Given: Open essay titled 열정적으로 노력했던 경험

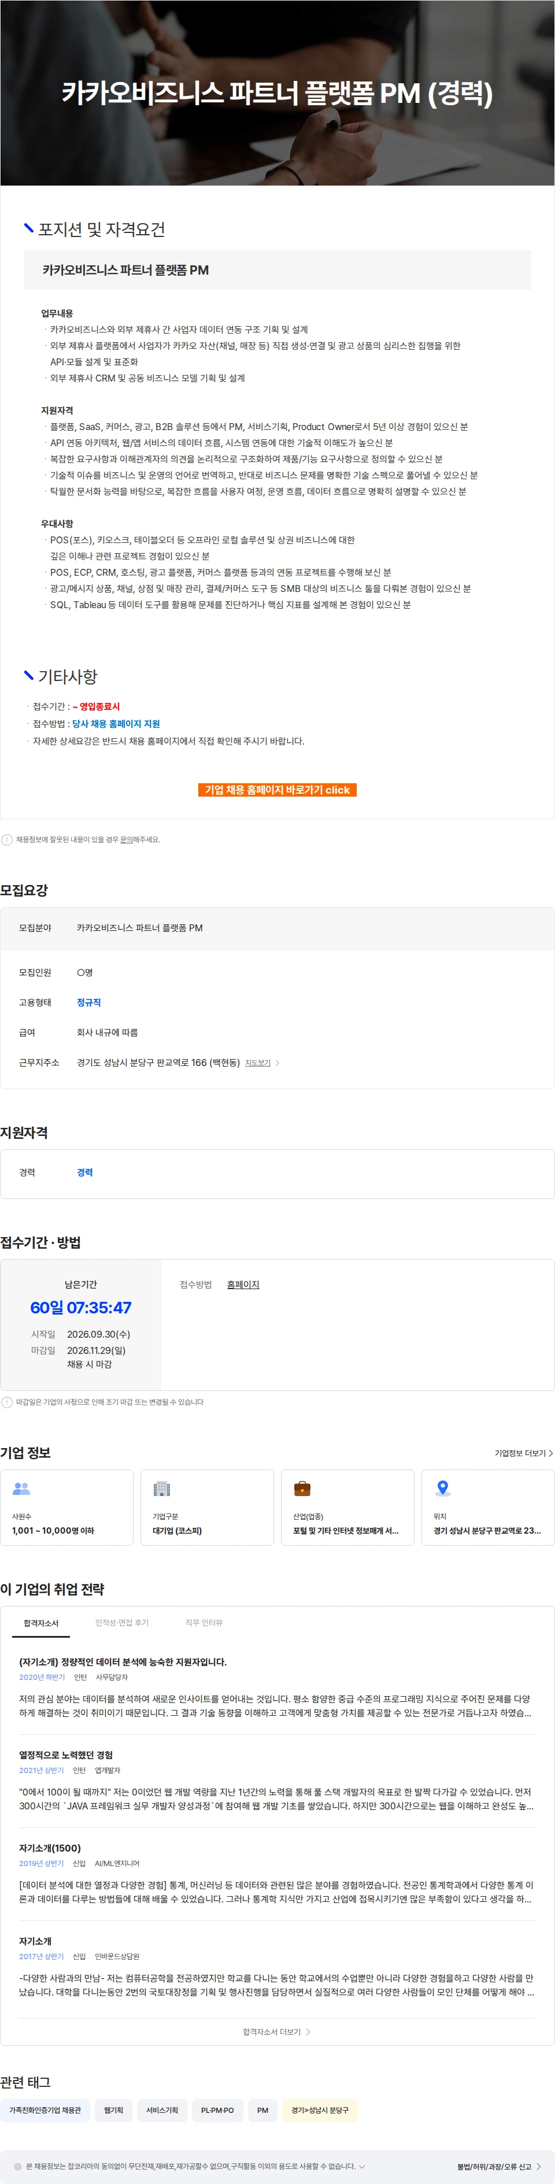Looking at the screenshot, I should pos(66,1755).
